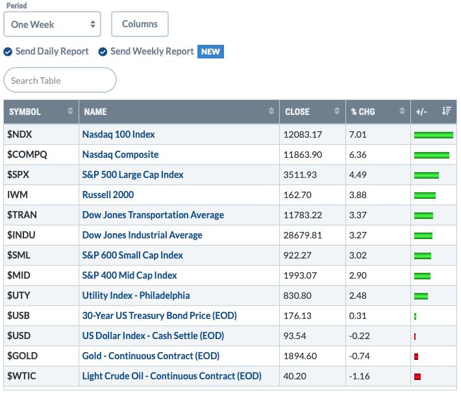Click the close value 1894.60
461x393 pixels.
(x=300, y=356)
